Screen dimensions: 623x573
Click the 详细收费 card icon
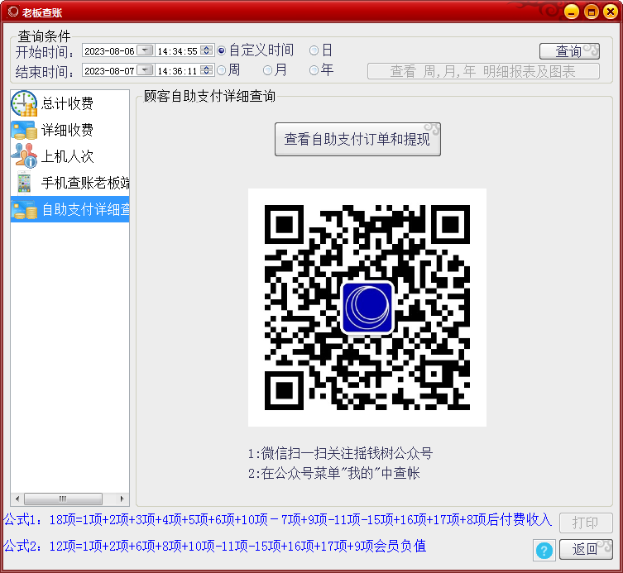[x=23, y=130]
